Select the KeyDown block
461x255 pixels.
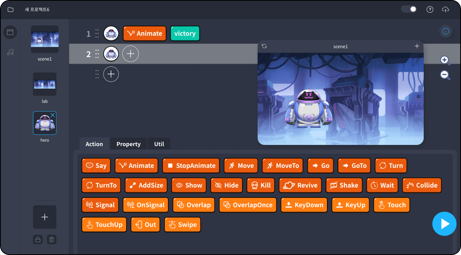tap(304, 205)
